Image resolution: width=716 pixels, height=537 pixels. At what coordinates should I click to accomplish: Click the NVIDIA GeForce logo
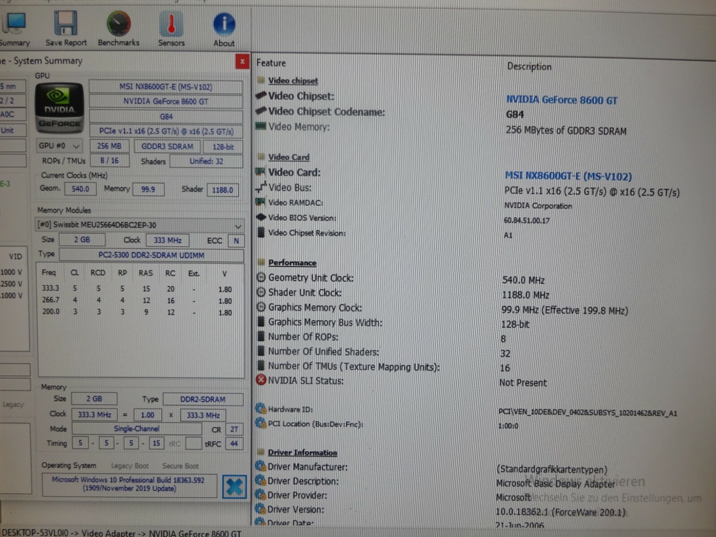(x=59, y=108)
